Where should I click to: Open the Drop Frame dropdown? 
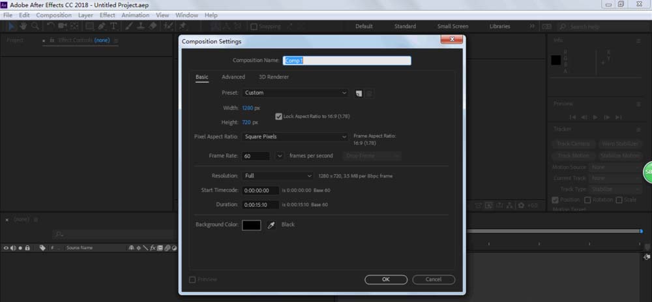point(372,156)
